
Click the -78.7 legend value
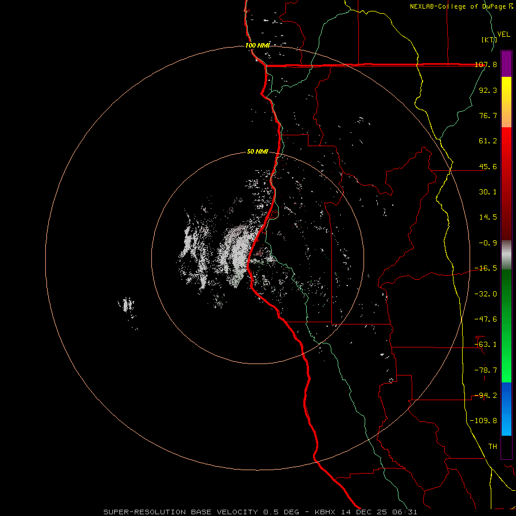[486, 370]
